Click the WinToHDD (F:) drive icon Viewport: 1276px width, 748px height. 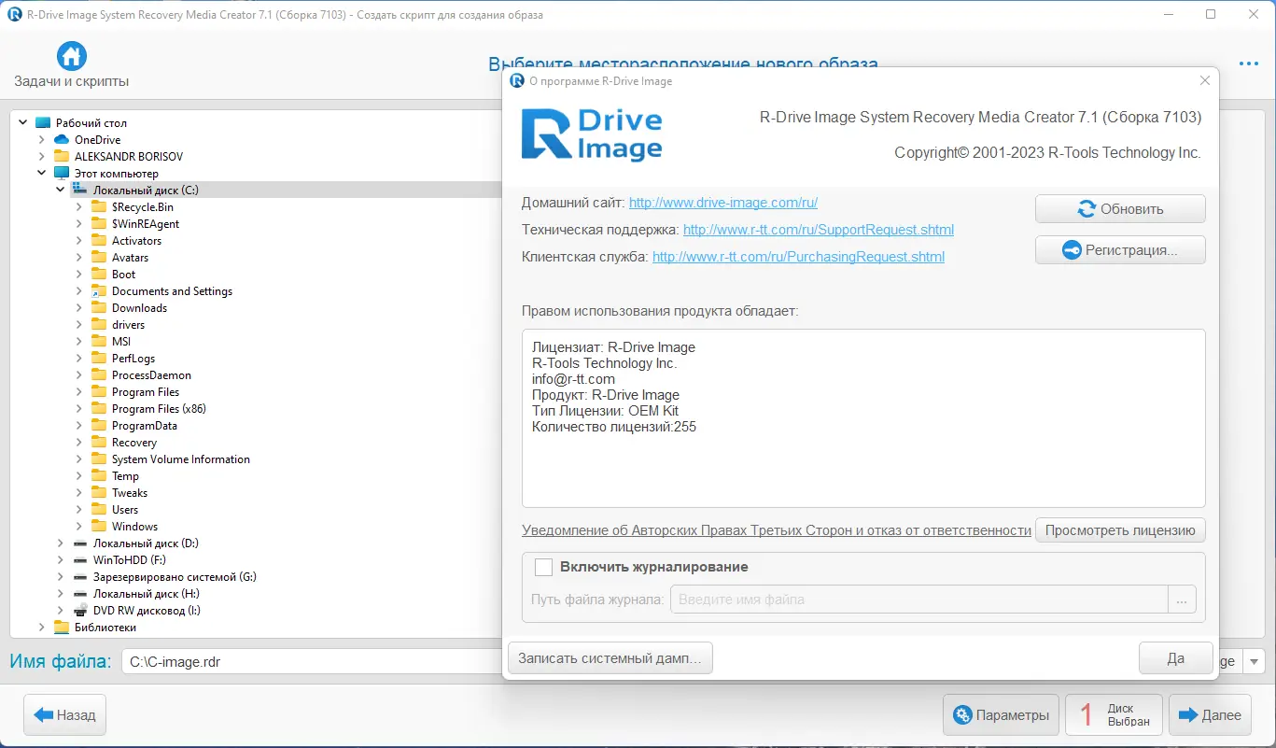pos(80,560)
